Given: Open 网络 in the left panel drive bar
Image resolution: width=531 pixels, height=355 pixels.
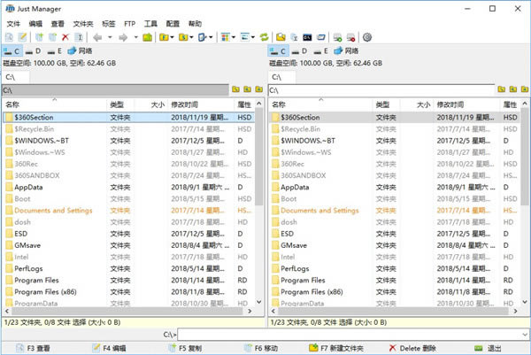Looking at the screenshot, I should 80,51.
